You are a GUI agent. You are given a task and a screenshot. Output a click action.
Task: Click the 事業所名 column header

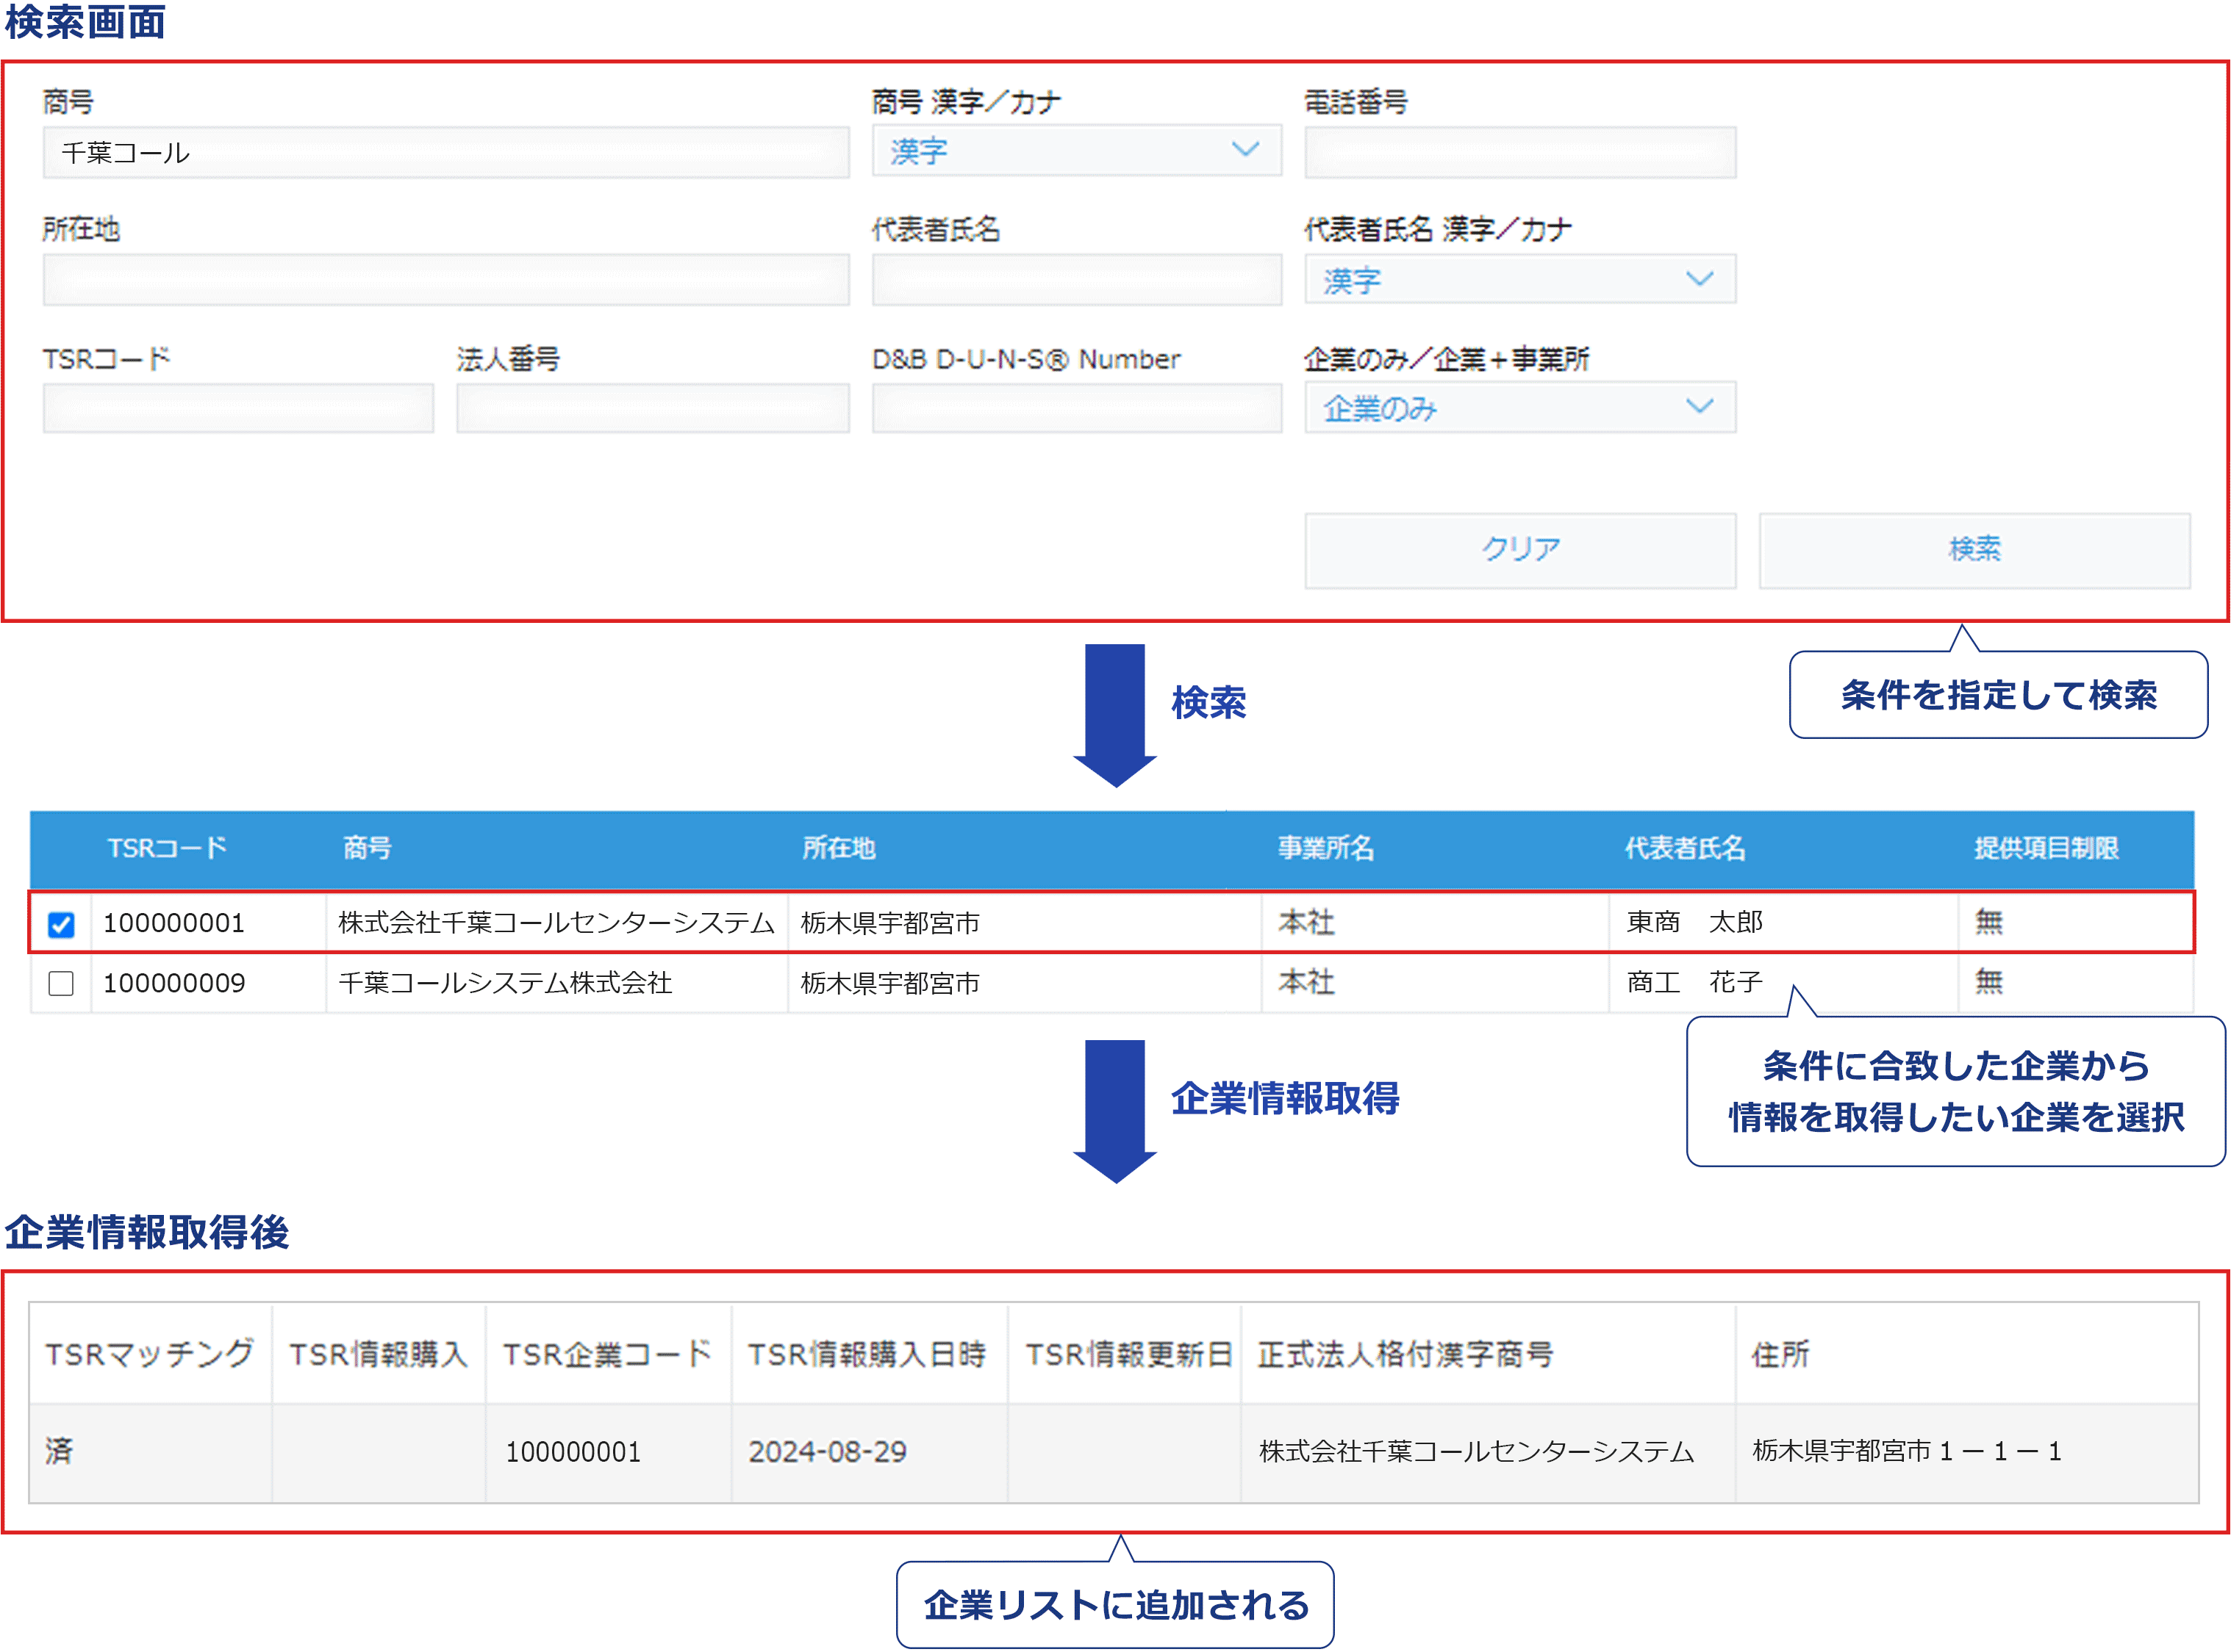(1325, 848)
